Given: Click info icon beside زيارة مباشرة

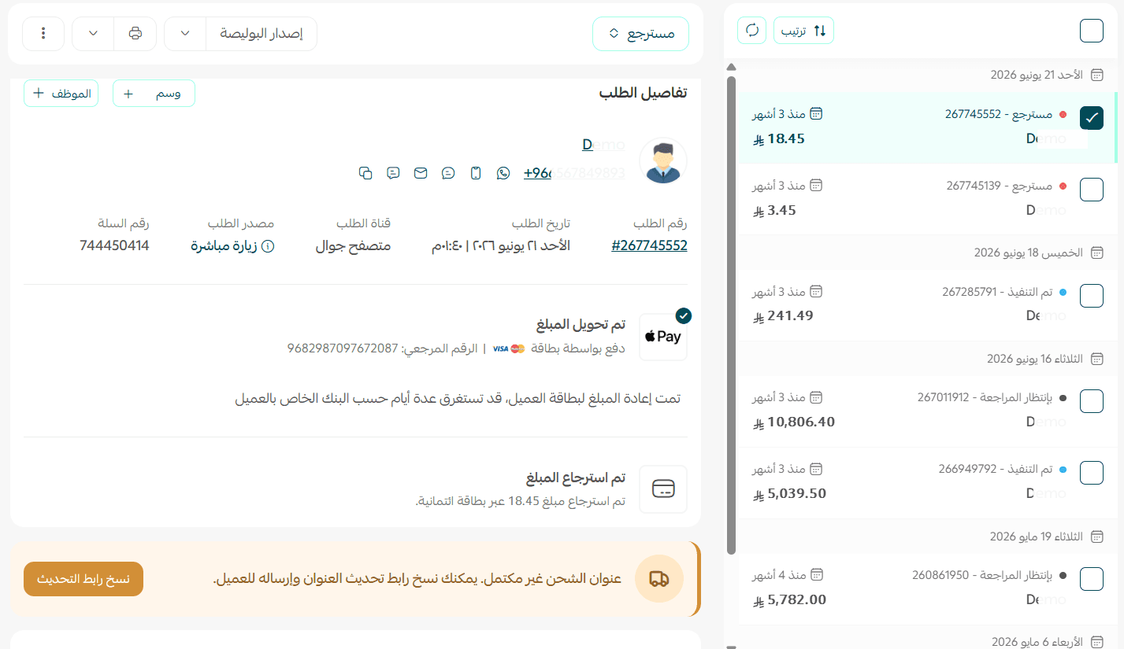Looking at the screenshot, I should tap(268, 246).
